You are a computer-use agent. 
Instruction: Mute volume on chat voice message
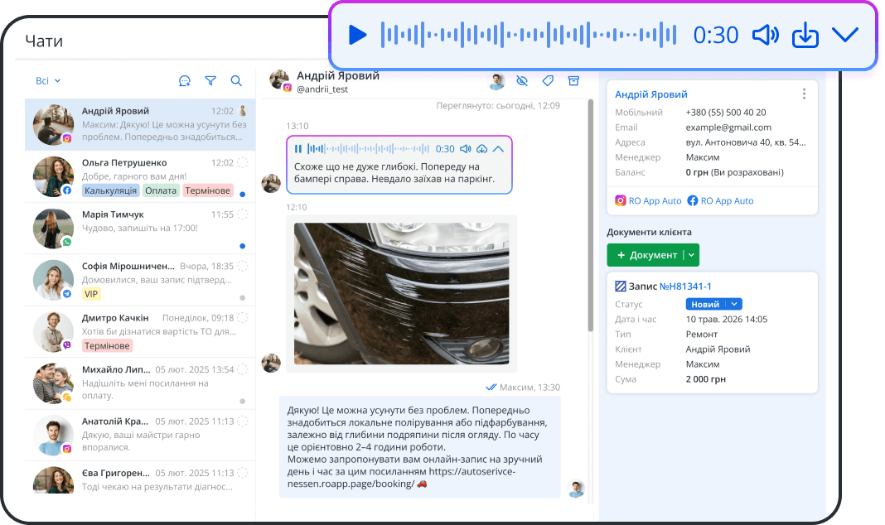[465, 149]
